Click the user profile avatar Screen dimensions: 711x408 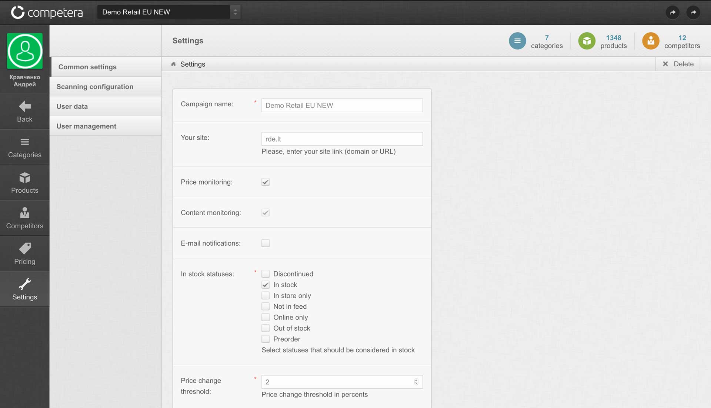pos(25,51)
